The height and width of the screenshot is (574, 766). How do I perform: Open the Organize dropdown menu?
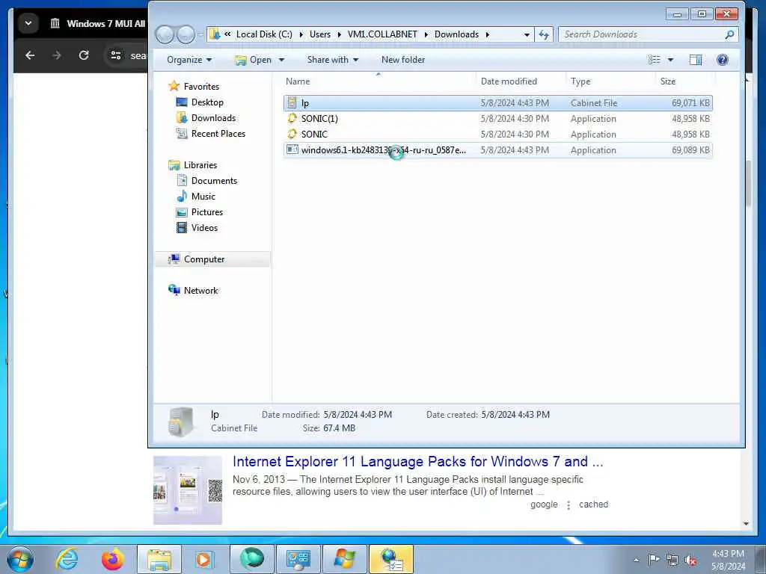coord(189,60)
